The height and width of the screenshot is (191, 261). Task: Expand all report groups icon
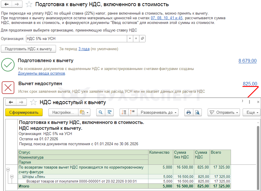tap(133, 113)
